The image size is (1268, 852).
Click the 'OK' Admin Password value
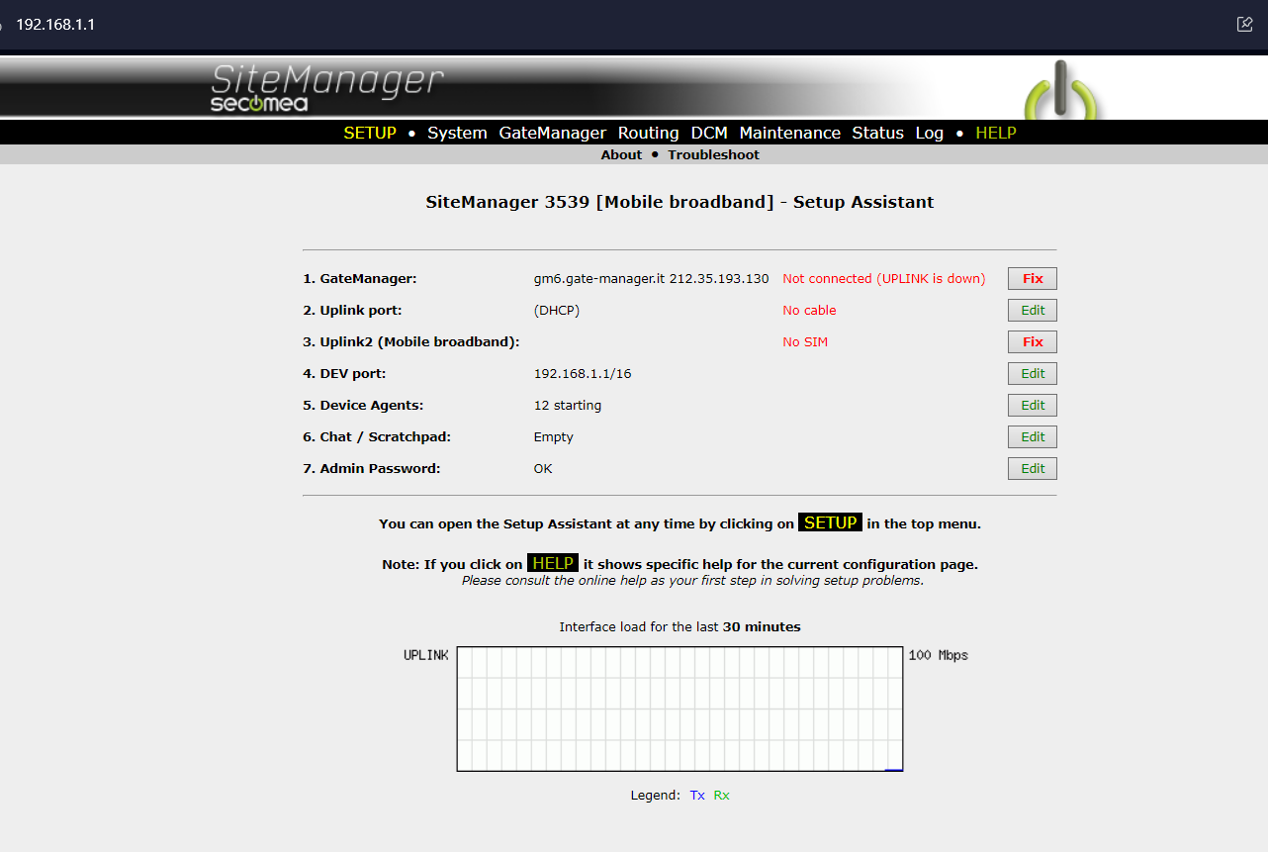[543, 469]
